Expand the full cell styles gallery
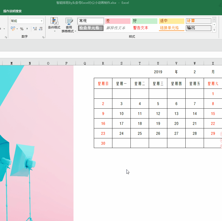This screenshot has width=222, height=221. pyautogui.click(x=214, y=30)
